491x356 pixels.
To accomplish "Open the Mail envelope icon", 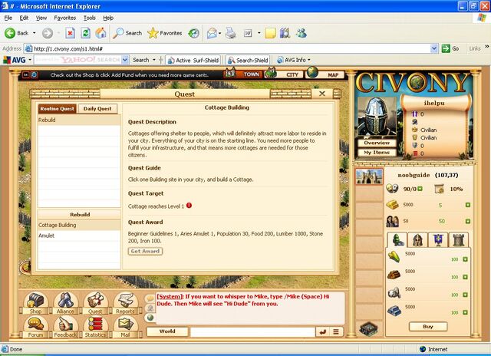I will click(125, 326).
